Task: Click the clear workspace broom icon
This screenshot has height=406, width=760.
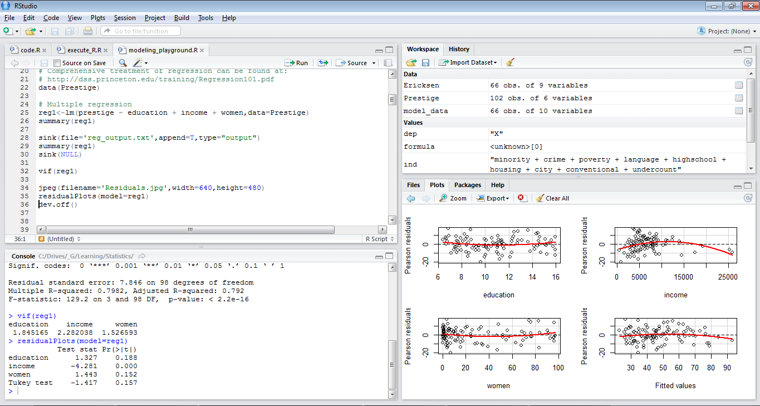Action: click(x=510, y=62)
